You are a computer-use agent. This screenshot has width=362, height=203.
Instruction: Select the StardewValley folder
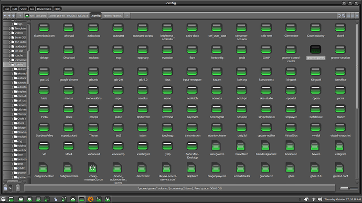[44, 130]
